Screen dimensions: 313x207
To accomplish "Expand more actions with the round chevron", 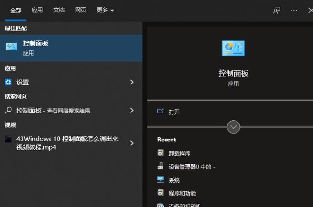I will [233, 127].
